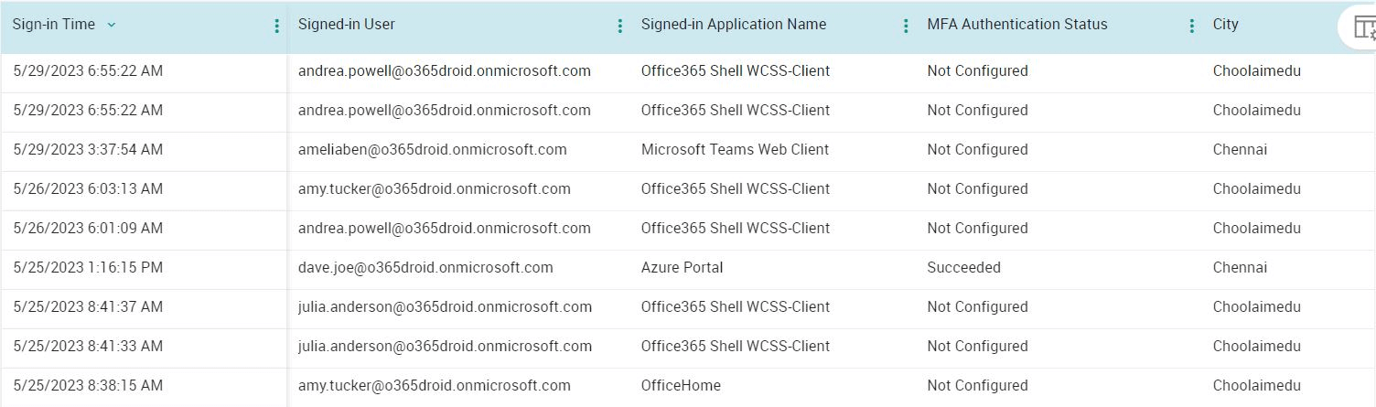Click the MFA Authentication Status header

click(x=1016, y=25)
